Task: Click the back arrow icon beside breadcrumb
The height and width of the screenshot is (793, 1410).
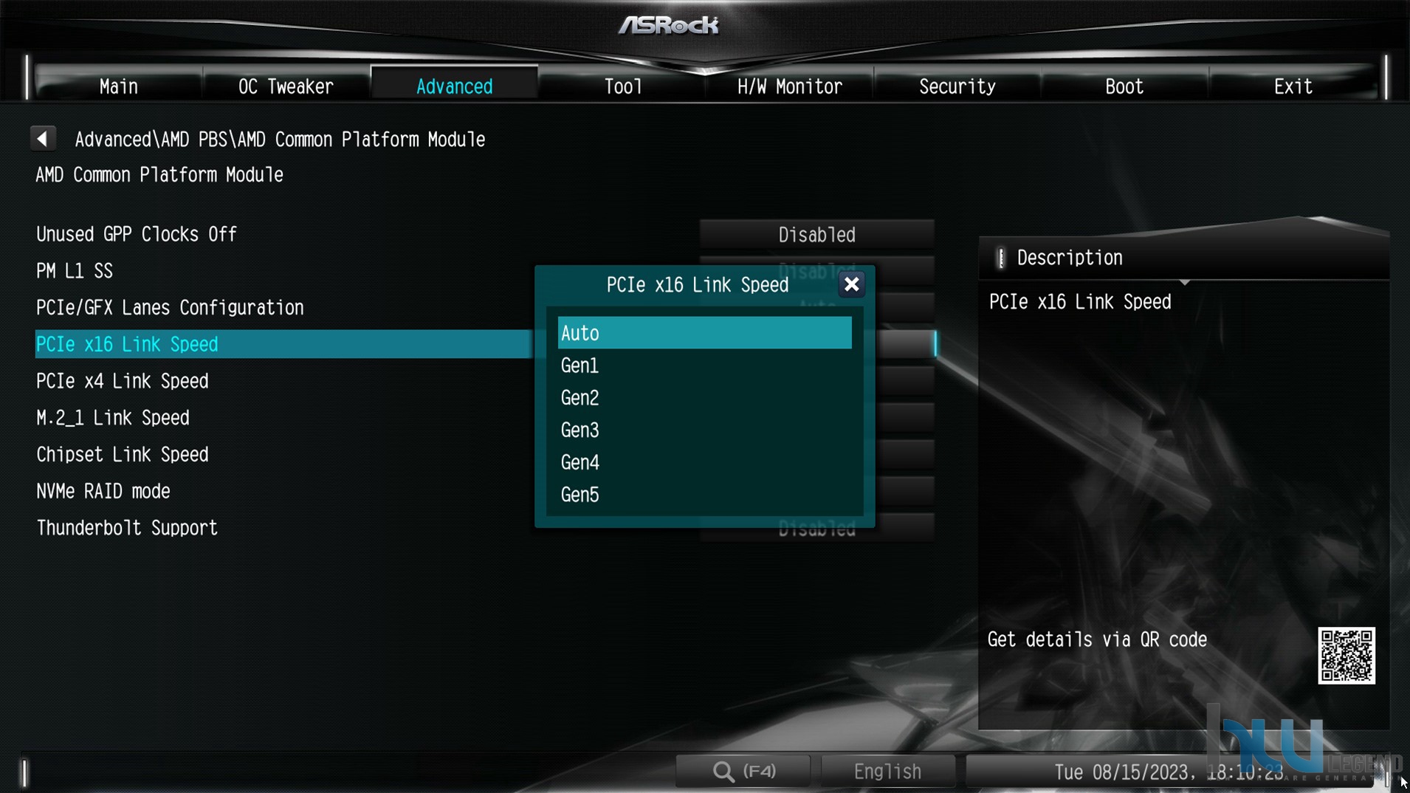Action: [x=43, y=138]
